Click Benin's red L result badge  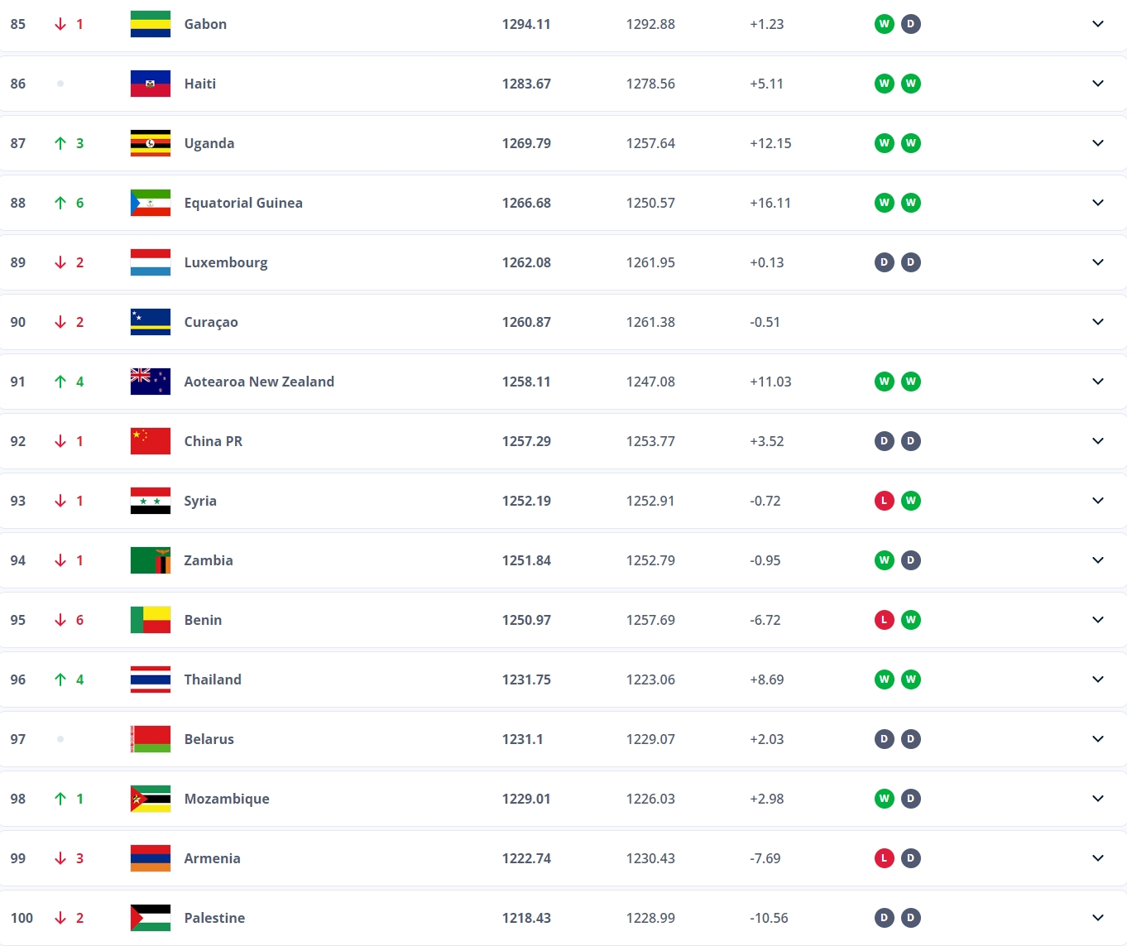[x=885, y=620]
